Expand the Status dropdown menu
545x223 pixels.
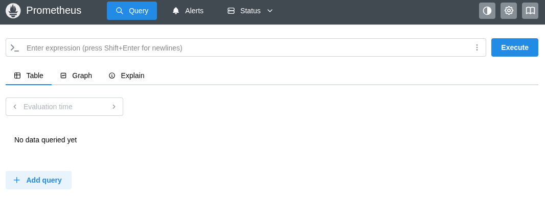pos(250,11)
